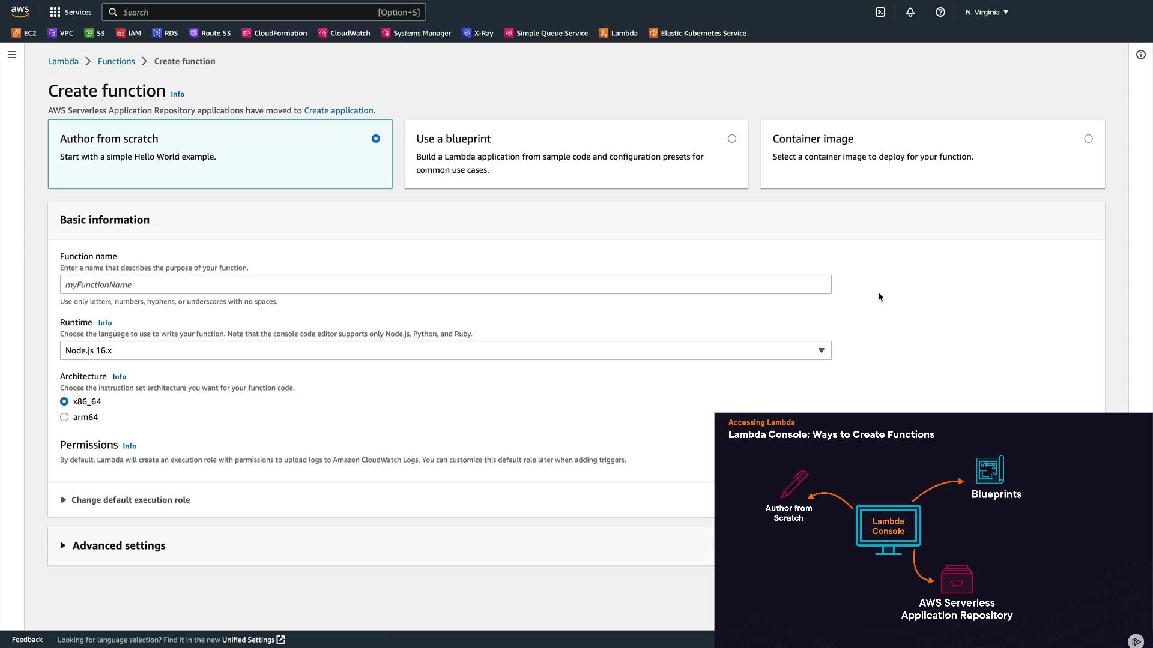Select the Container image option

point(1088,139)
